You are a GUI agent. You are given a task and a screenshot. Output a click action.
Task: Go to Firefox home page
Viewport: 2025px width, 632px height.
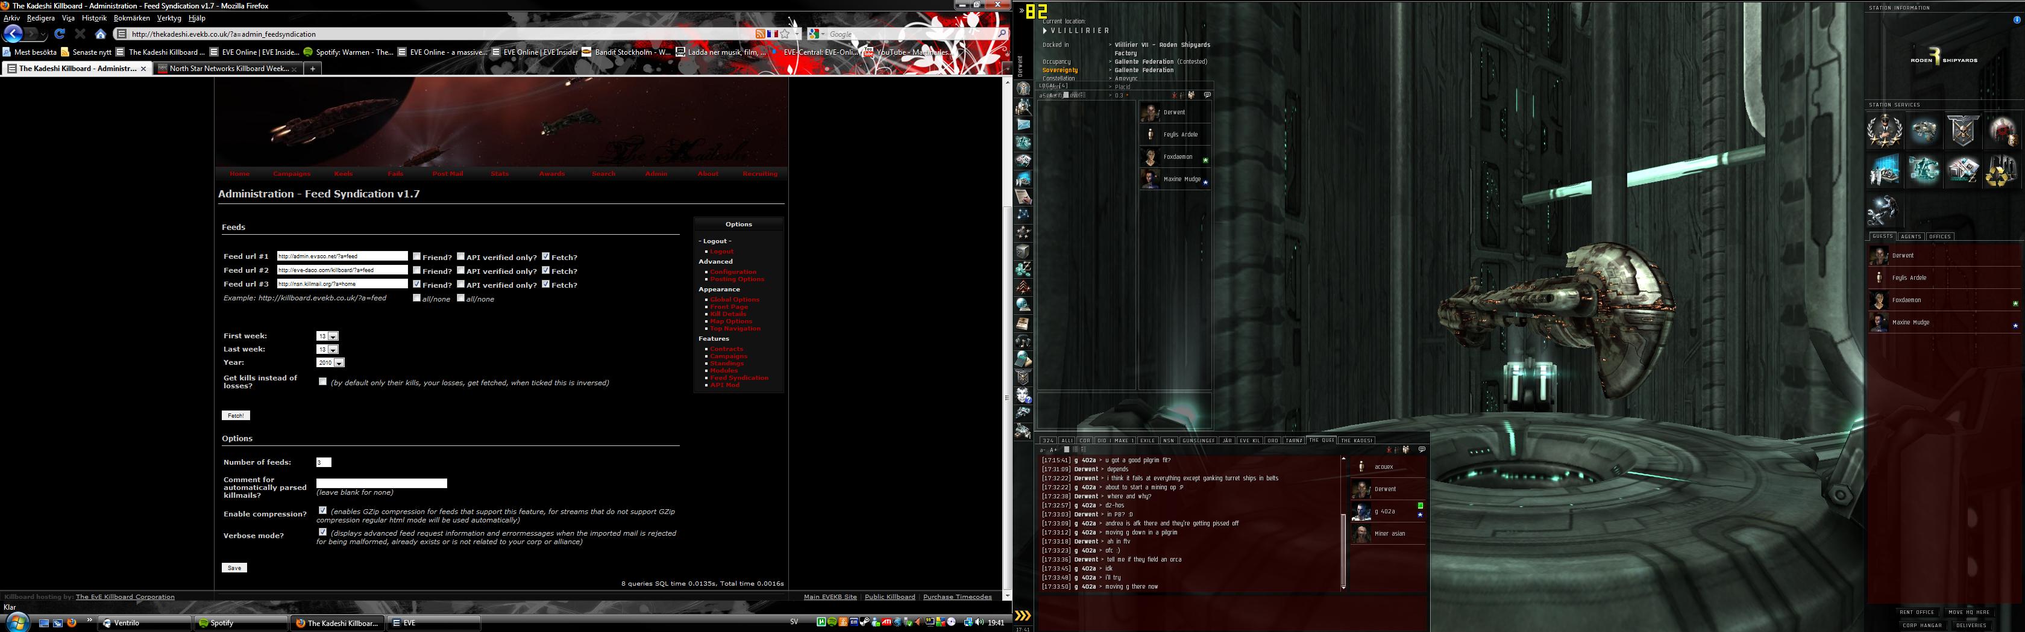coord(101,34)
